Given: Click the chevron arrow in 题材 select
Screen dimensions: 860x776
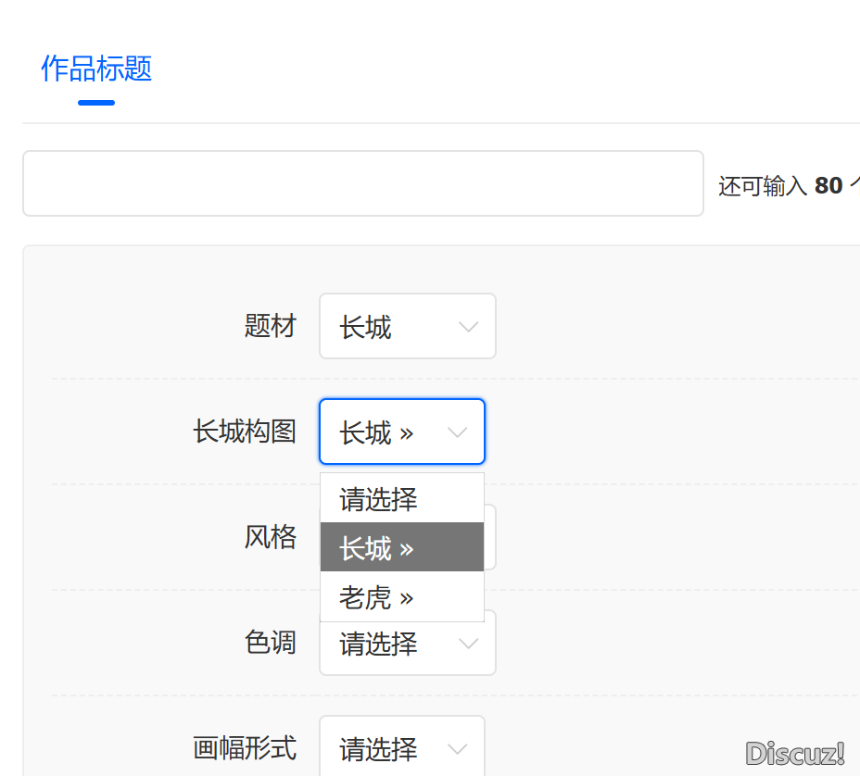Looking at the screenshot, I should 469,327.
